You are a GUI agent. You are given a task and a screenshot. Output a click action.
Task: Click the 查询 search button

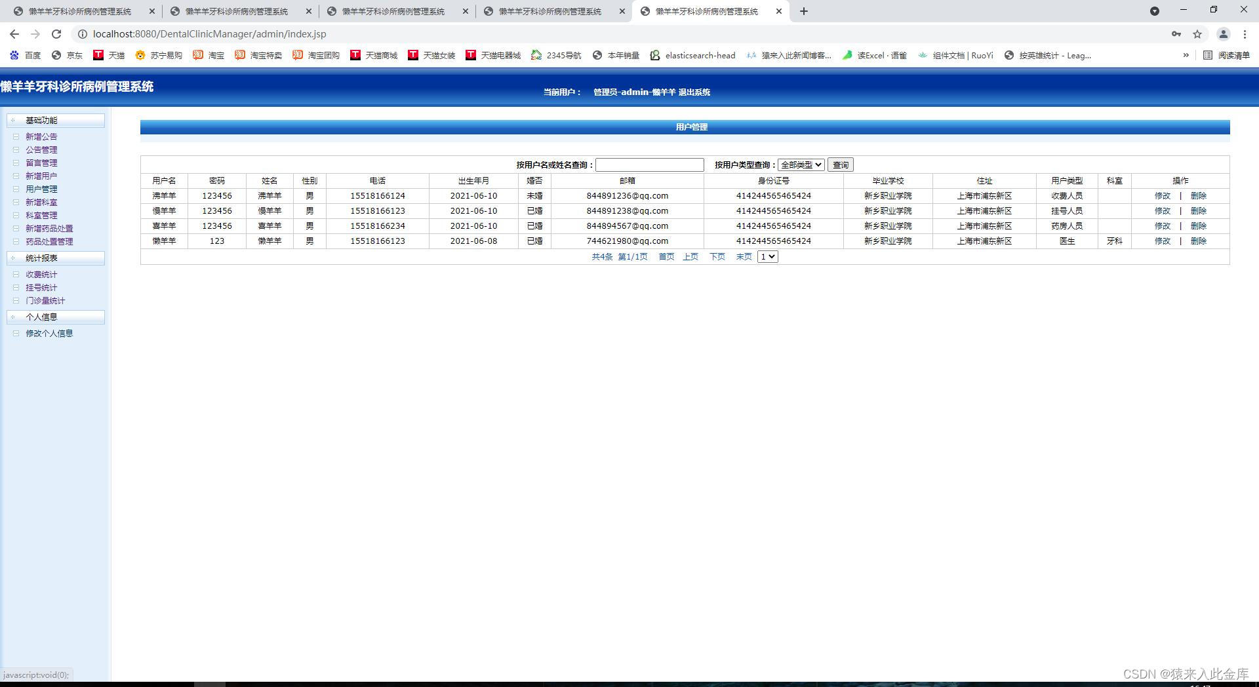click(x=840, y=165)
